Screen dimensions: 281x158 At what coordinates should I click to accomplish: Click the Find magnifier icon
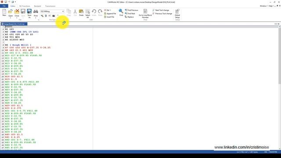pyautogui.click(x=121, y=11)
